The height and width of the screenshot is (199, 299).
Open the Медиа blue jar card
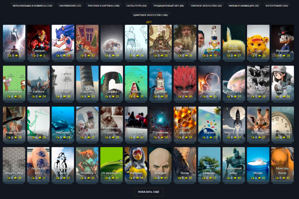click(x=258, y=165)
